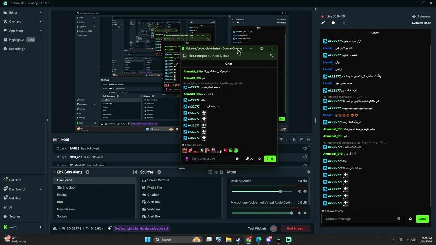Viewport: 436px width, 245px height.
Task: Click the share icon under the Live timer
Action: [x=344, y=23]
